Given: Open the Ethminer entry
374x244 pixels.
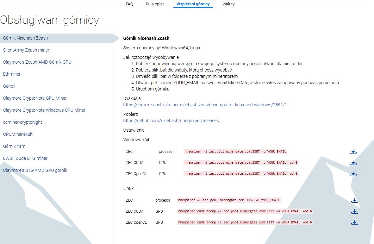Looking at the screenshot, I should [12, 74].
